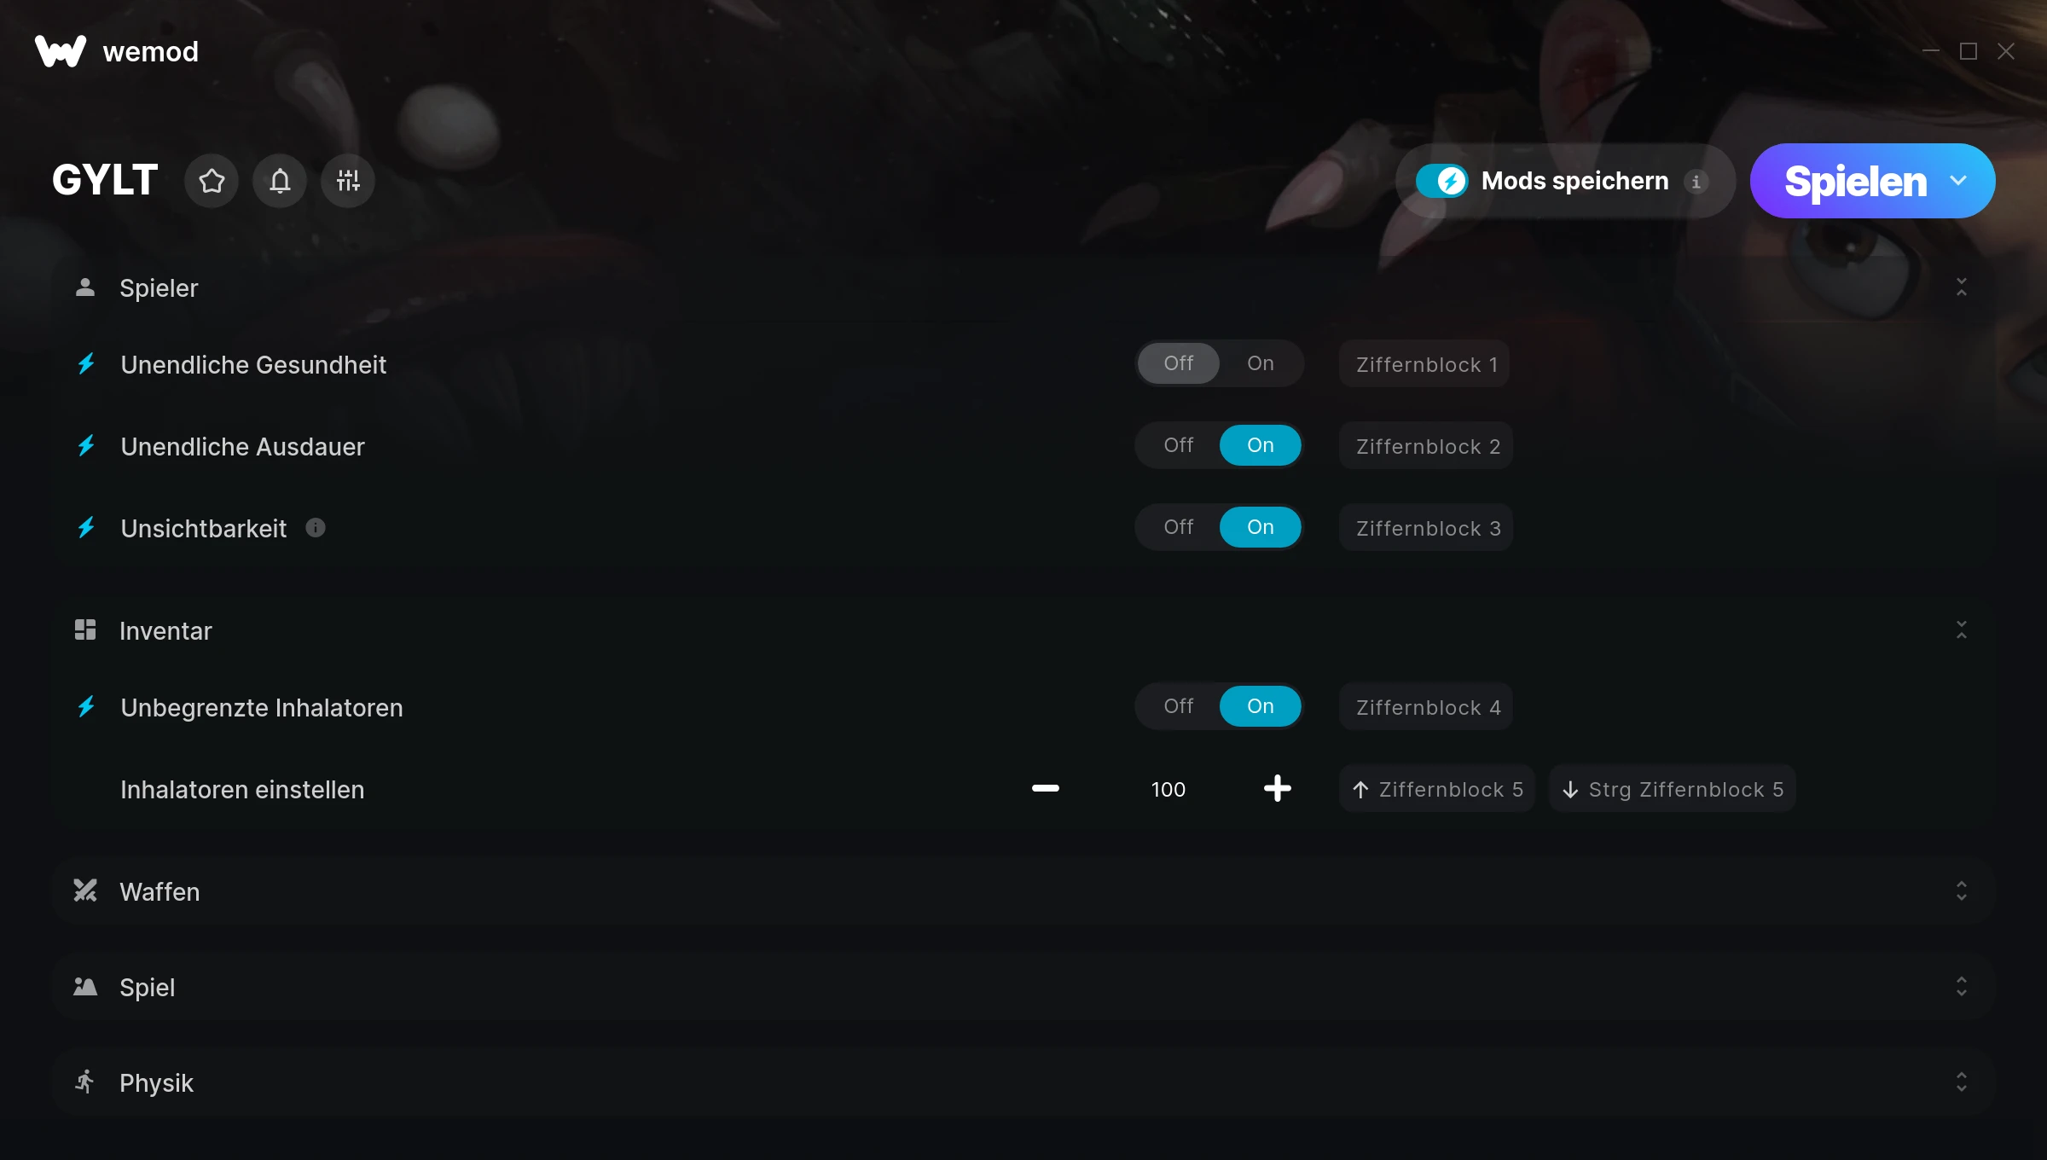
Task: Click the wemod logo icon
Action: point(61,51)
